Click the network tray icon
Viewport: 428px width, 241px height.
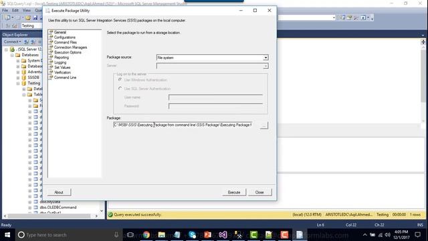pyautogui.click(x=380, y=235)
